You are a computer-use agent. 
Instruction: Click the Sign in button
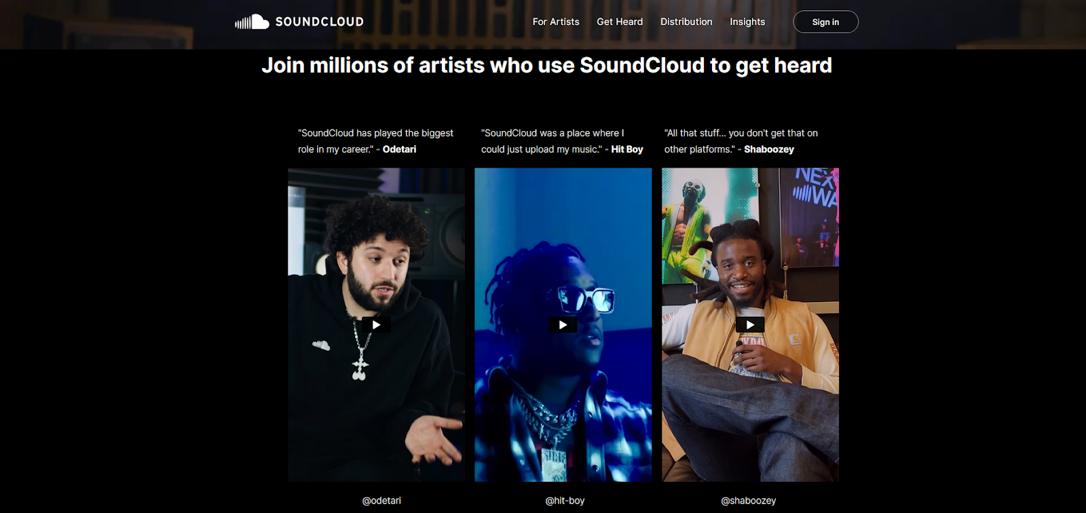[x=825, y=22]
